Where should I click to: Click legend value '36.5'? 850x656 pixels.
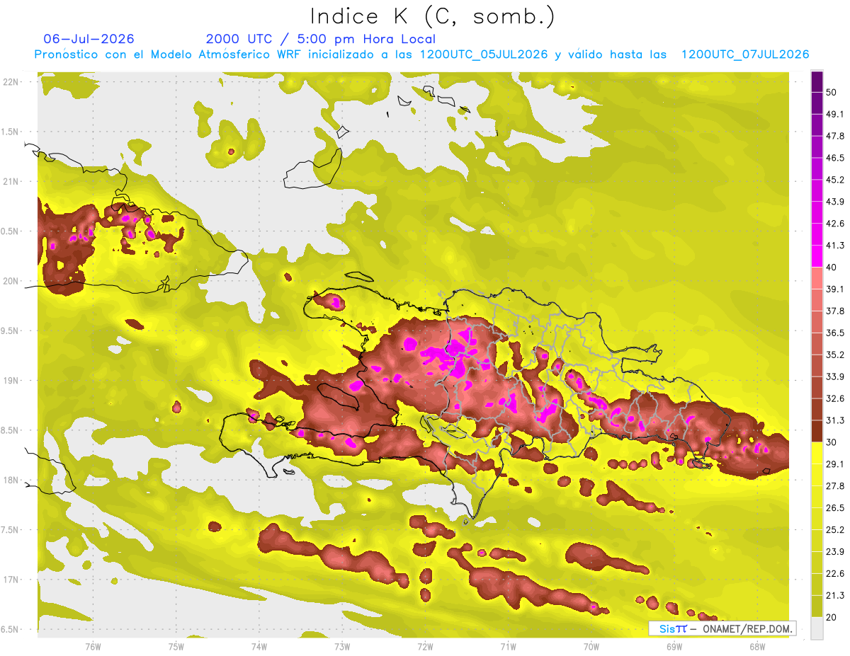coord(835,333)
